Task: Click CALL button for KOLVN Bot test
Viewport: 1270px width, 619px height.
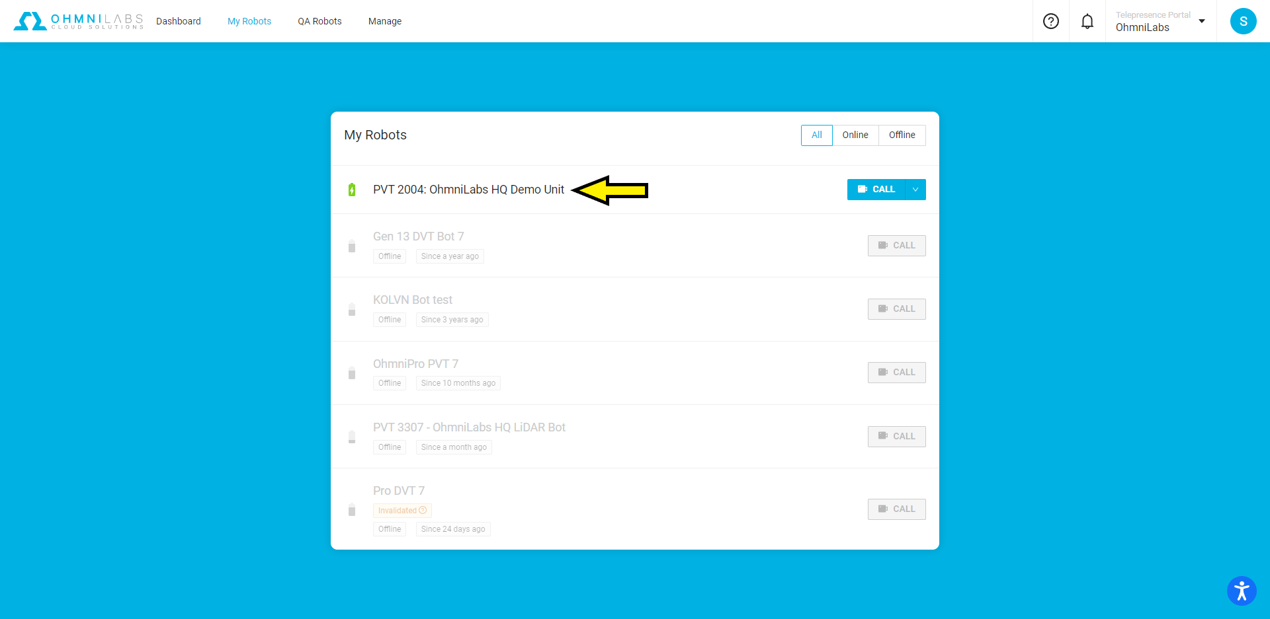Action: coord(897,309)
